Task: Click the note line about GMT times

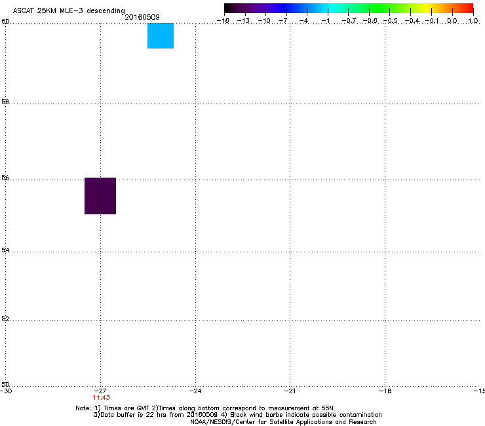Action: 204,408
